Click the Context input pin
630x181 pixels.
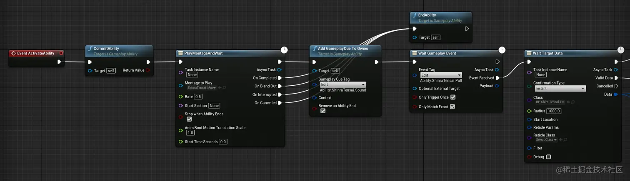tap(315, 98)
